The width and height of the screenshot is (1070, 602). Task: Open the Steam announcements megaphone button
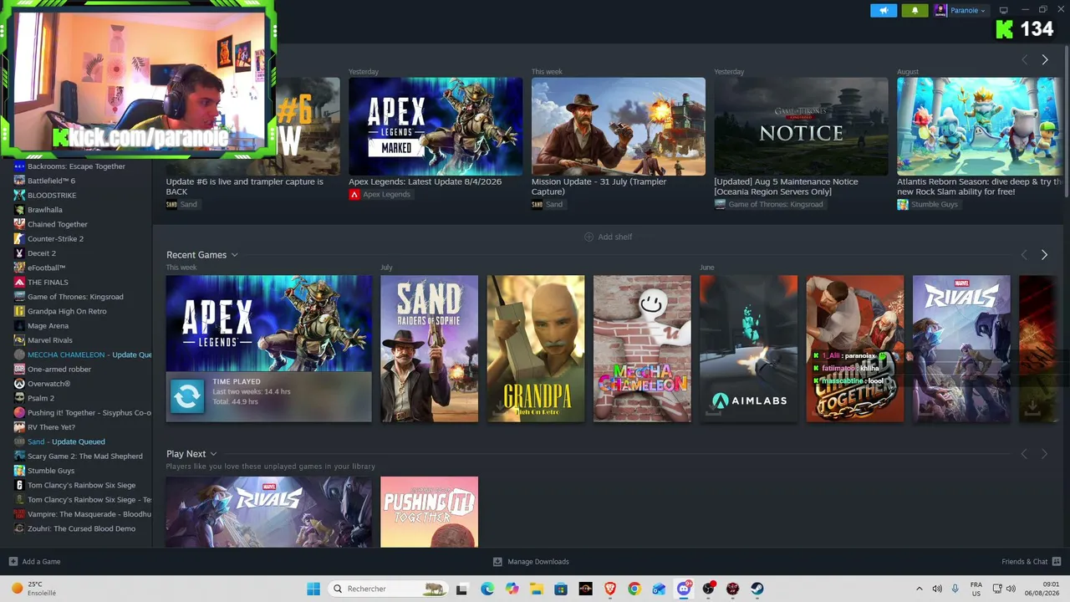click(x=883, y=10)
